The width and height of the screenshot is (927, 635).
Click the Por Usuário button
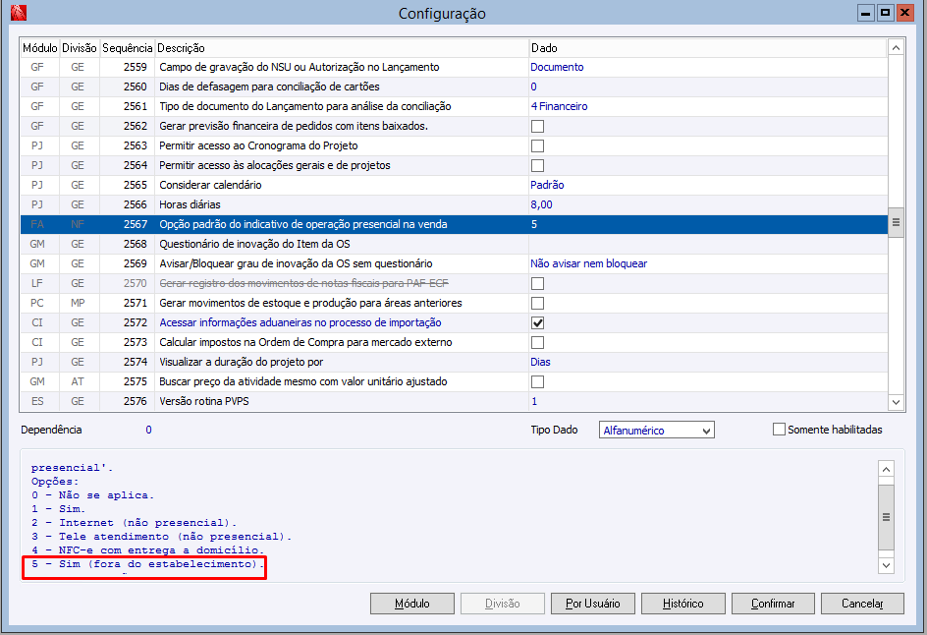tap(592, 604)
